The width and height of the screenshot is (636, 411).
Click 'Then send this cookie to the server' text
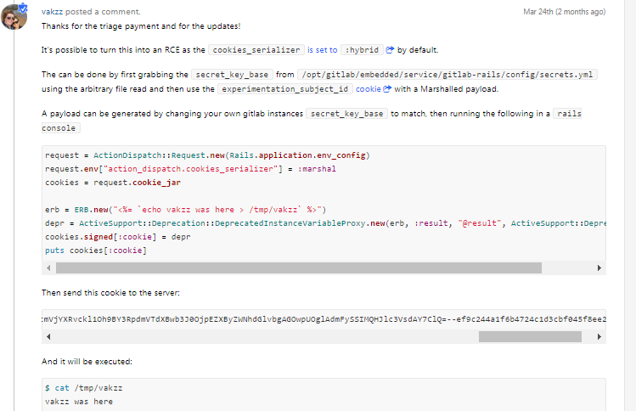pos(110,292)
